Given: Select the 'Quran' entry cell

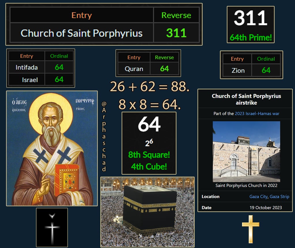Looking at the screenshot, I should 134,69.
